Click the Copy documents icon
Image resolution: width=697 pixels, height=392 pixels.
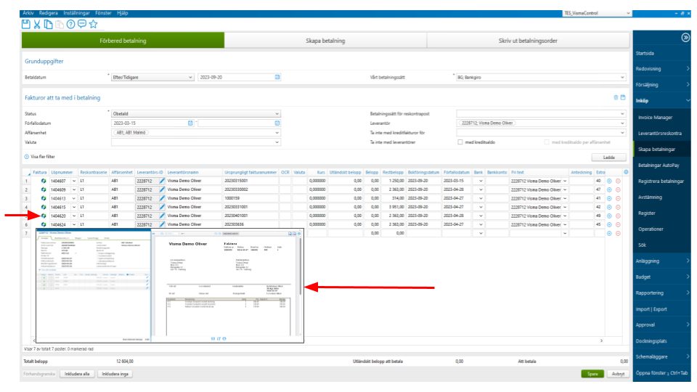coord(48,25)
